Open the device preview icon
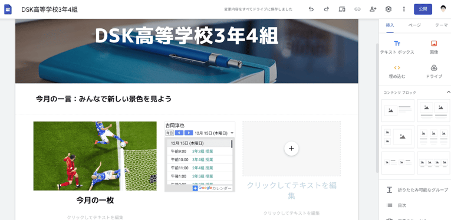 (342, 9)
